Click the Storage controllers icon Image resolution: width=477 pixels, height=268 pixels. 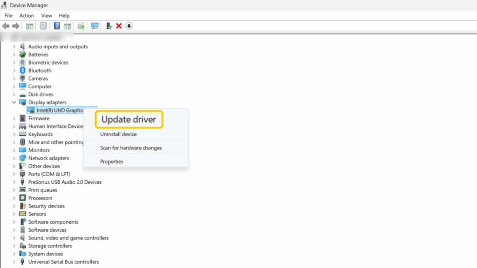click(x=22, y=246)
